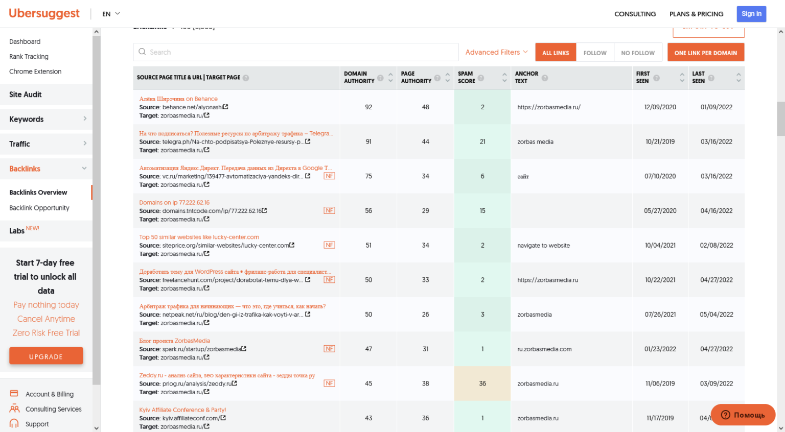Click the help icon next to First Seen

657,78
